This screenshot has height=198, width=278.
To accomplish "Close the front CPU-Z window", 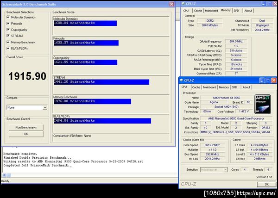I will point(274,80).
